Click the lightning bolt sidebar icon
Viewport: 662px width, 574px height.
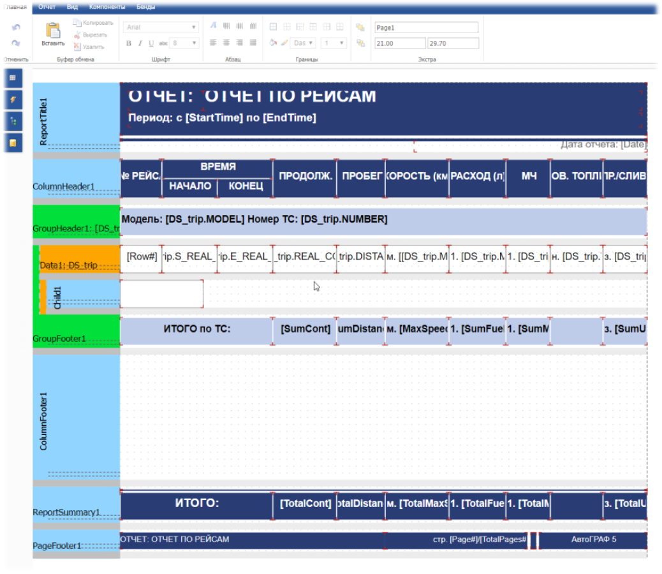[13, 99]
